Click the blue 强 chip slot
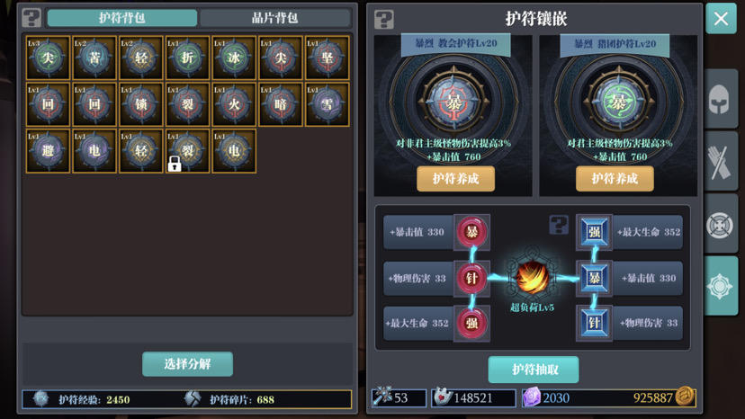The height and width of the screenshot is (419, 745). pyautogui.click(x=594, y=232)
